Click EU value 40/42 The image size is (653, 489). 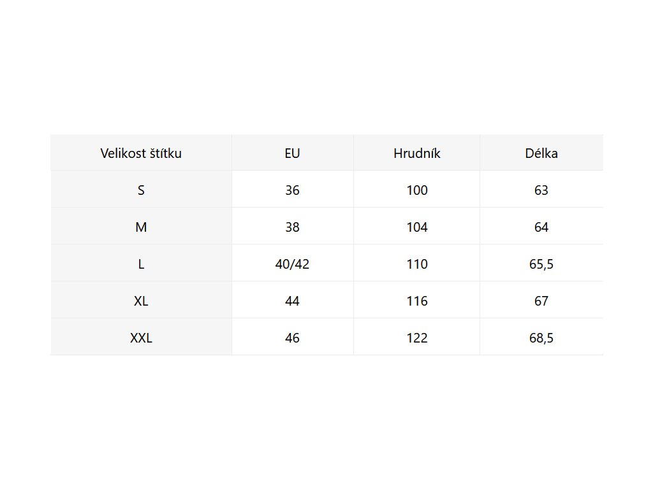[x=292, y=264]
